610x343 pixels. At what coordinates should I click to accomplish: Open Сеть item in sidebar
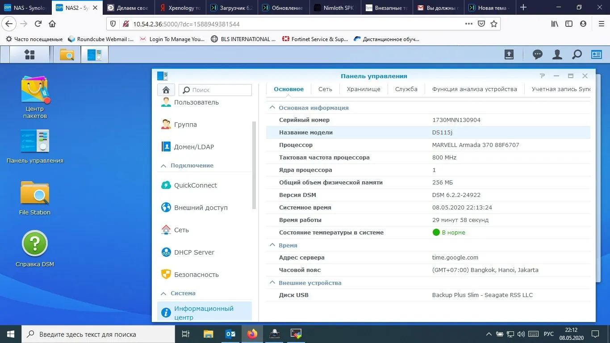(x=205, y=230)
